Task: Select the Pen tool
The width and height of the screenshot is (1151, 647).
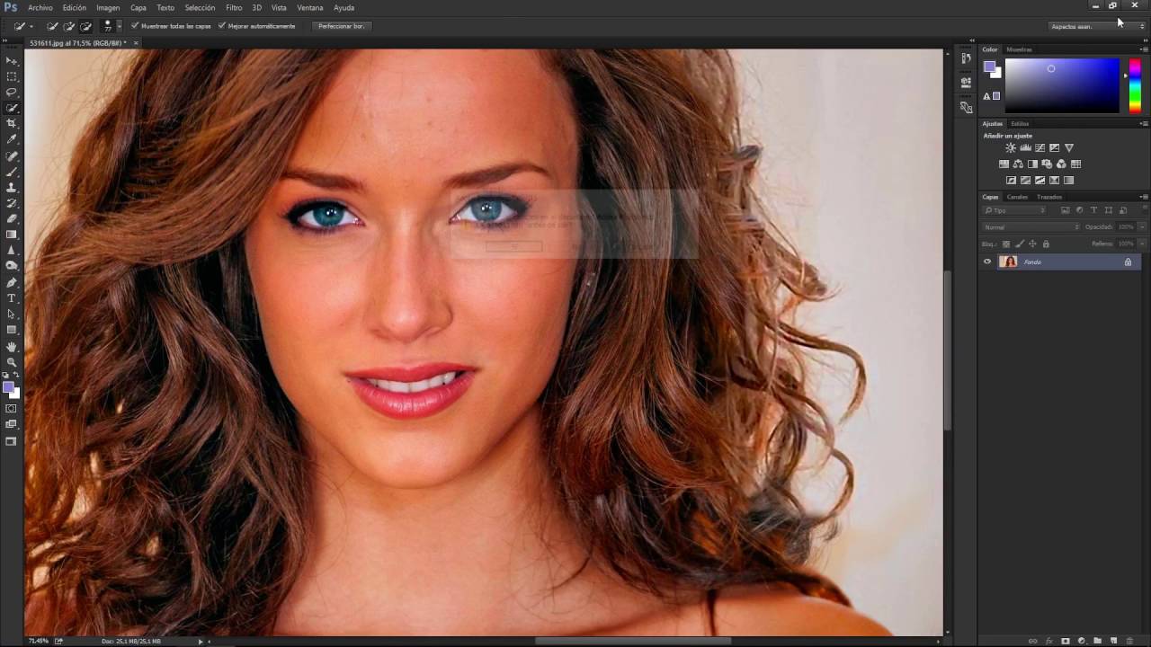Action: tap(12, 282)
